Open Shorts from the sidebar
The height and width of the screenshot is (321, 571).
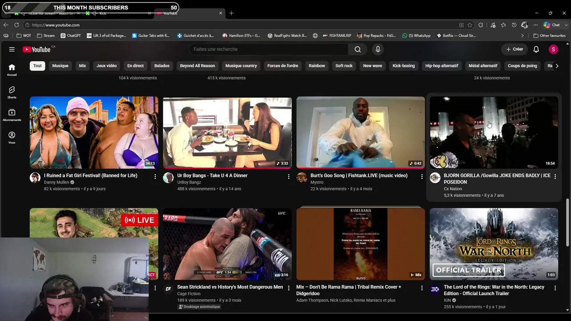click(x=12, y=92)
